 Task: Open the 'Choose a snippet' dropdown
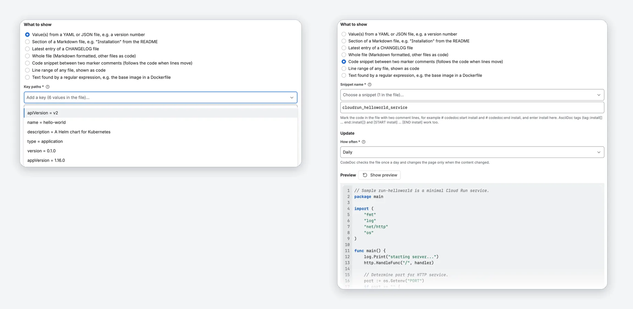point(472,95)
